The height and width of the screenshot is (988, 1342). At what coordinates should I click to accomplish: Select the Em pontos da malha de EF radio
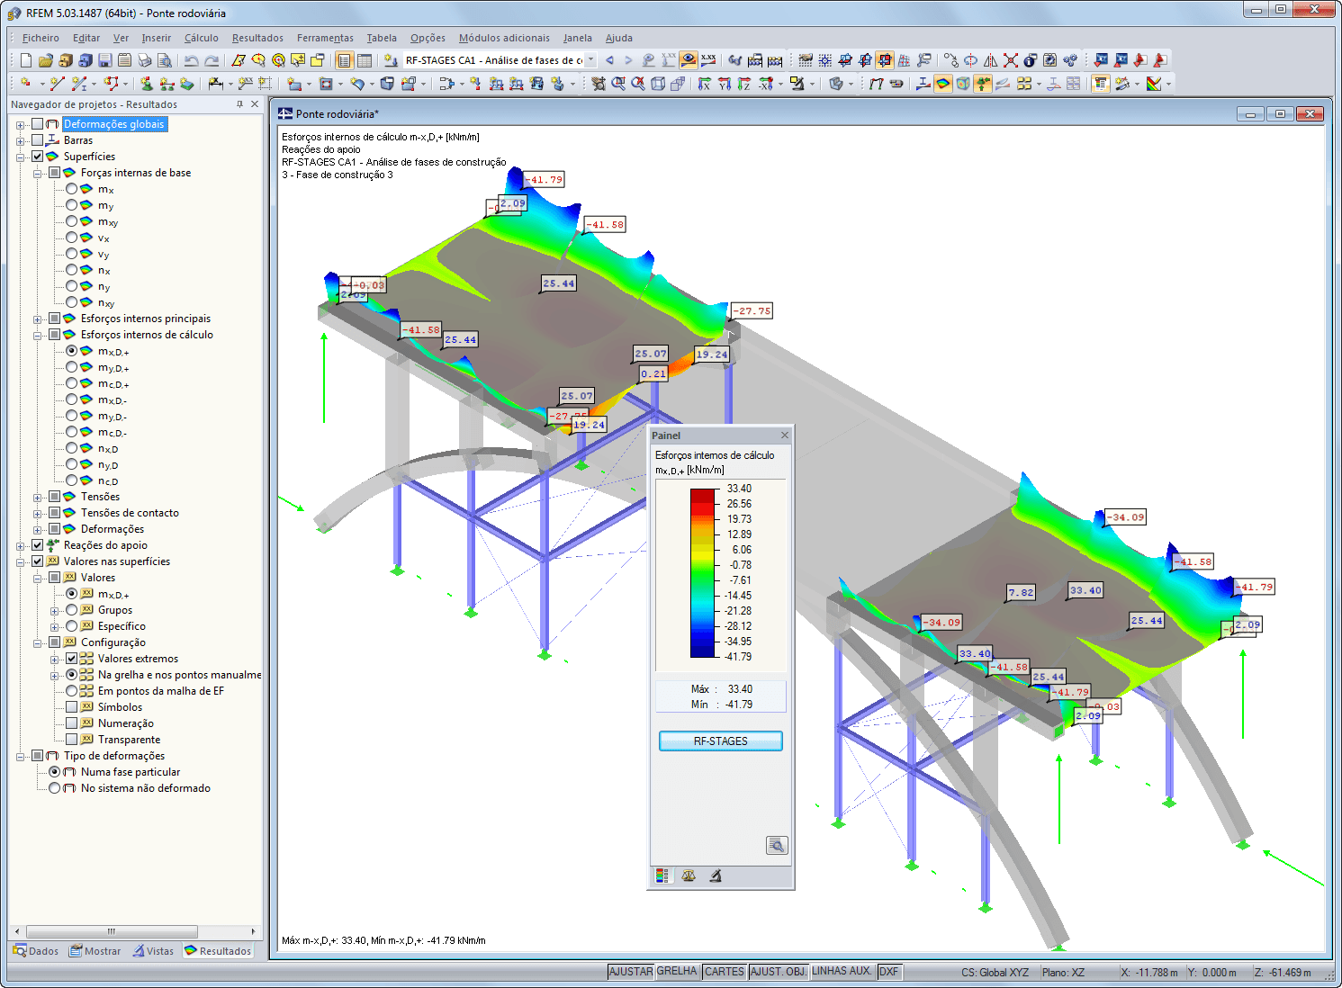click(72, 691)
